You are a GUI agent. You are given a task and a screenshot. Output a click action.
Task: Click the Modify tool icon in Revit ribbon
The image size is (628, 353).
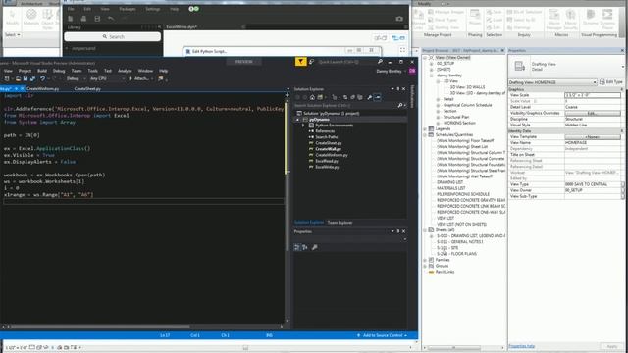(x=13, y=18)
